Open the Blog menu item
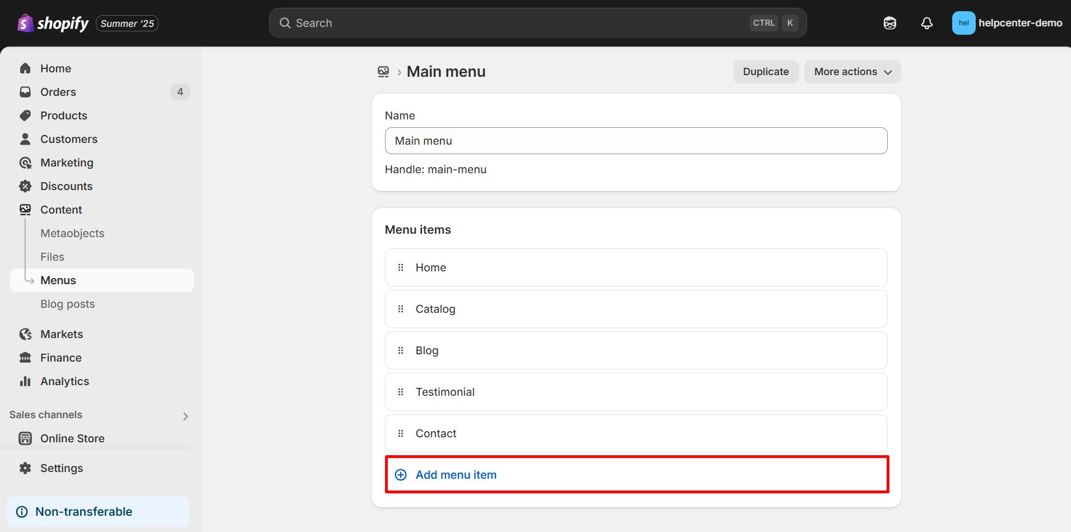Screen dimensions: 1071x532 [427, 350]
